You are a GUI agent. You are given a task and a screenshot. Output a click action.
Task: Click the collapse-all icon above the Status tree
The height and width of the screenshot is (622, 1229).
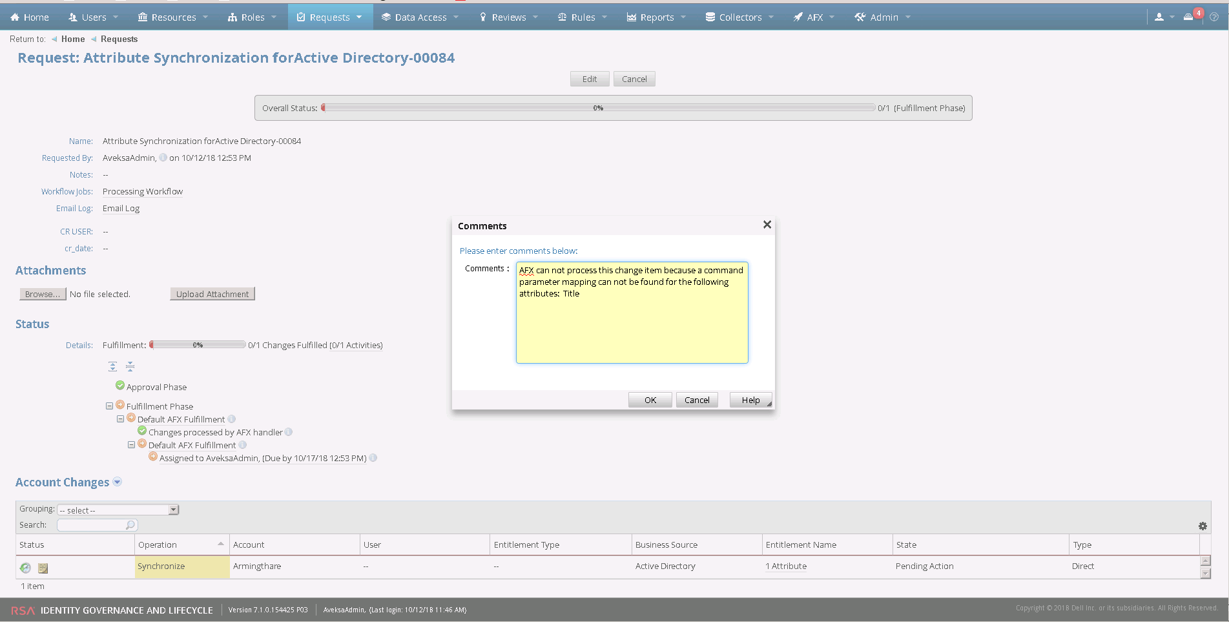(130, 366)
